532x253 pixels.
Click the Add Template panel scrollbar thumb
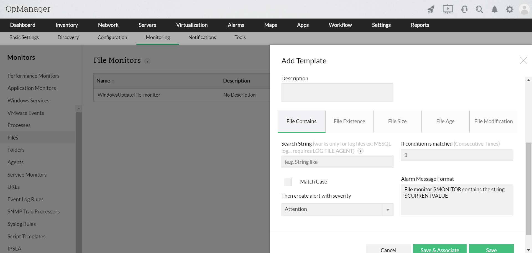tap(528, 188)
